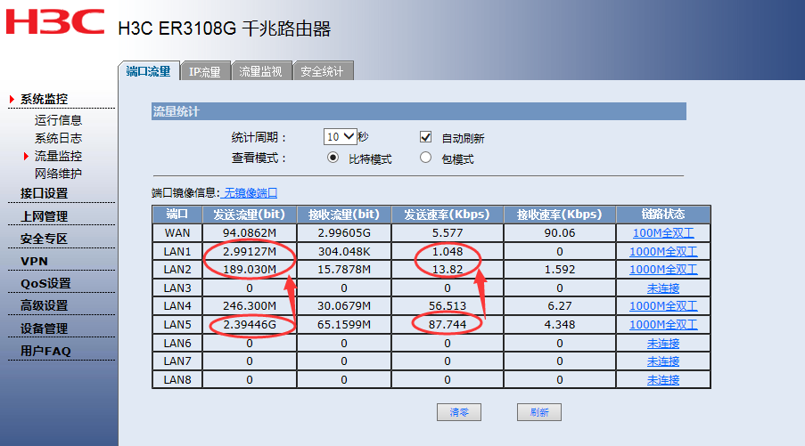
Task: Expand the 上网管理 menu
Action: click(45, 216)
